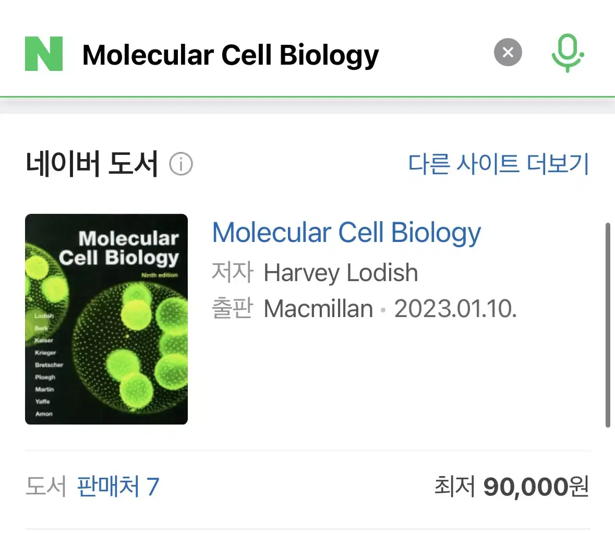615x533 pixels.
Task: Open the Molecular Cell Biology book cover thumbnail
Action: tap(106, 319)
